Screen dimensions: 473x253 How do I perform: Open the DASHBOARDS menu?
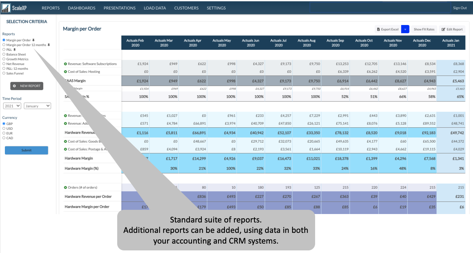[81, 8]
